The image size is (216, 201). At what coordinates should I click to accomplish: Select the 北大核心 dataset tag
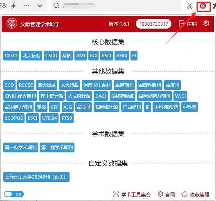pos(32,56)
